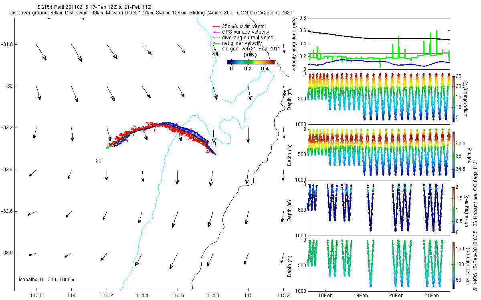Click the '20Feb' date tick label
The width and height of the screenshot is (481, 300).
pos(396,295)
